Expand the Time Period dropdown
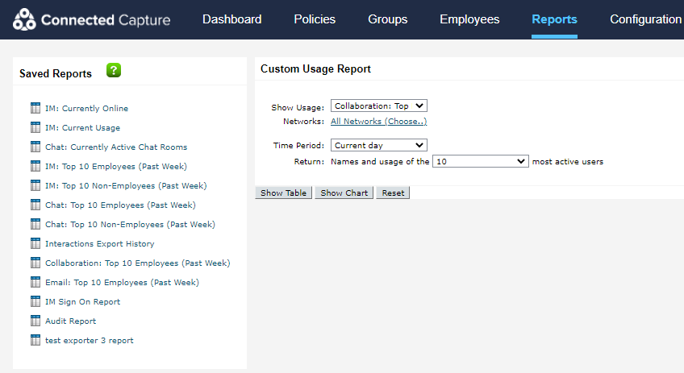This screenshot has width=684, height=373. [378, 145]
